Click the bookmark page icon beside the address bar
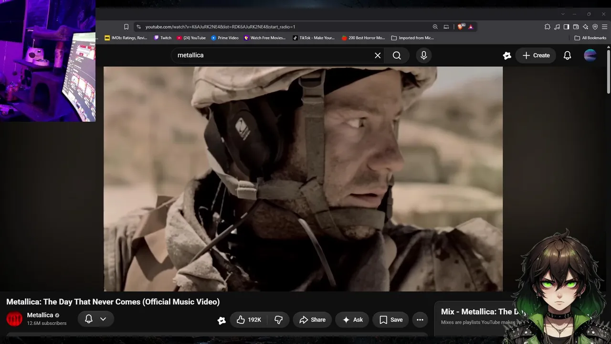The image size is (611, 344). [x=126, y=27]
